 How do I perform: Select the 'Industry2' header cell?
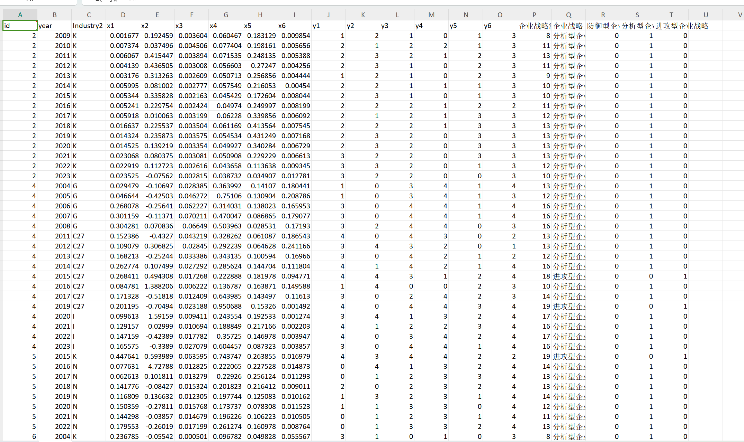click(x=88, y=26)
